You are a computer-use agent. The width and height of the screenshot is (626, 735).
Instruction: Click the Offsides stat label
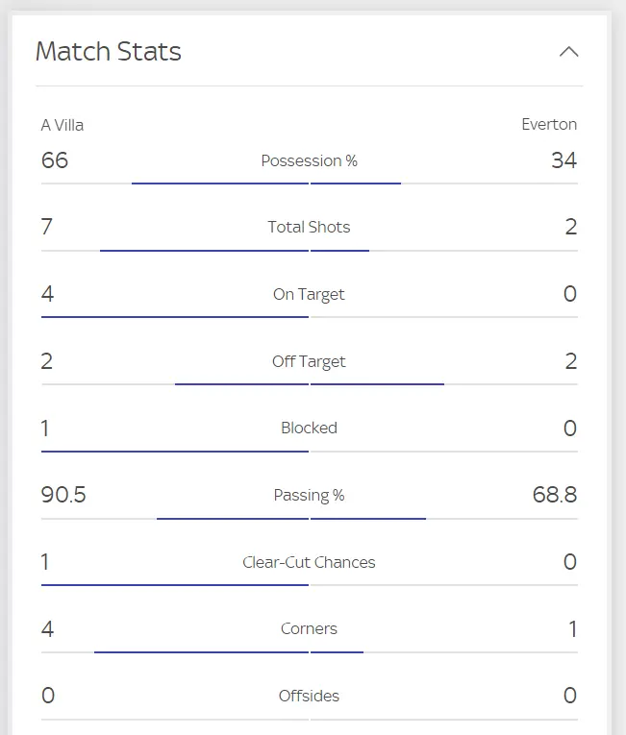(x=309, y=697)
